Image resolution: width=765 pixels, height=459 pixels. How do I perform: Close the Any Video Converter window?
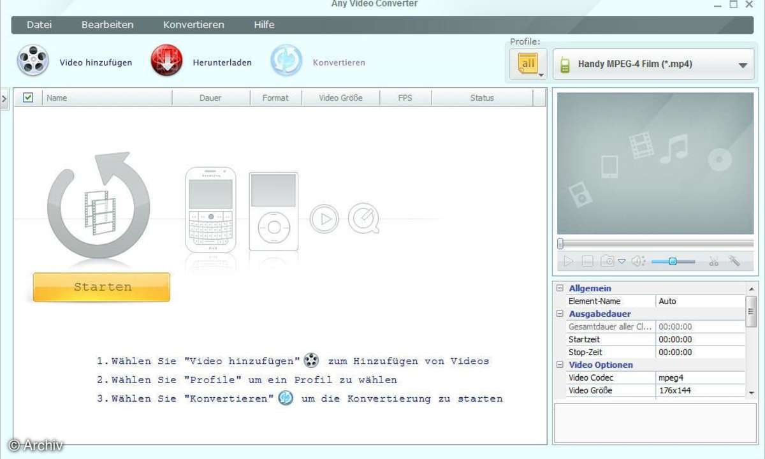tap(750, 4)
